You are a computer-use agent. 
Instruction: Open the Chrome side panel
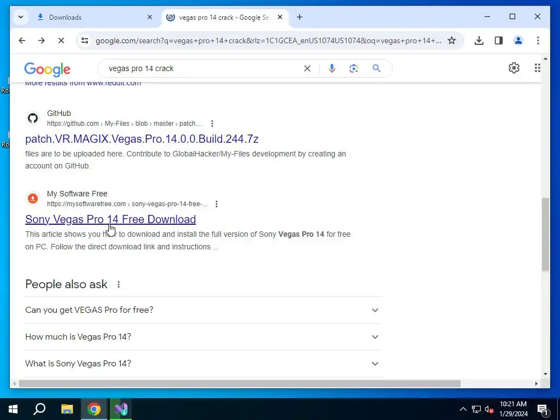[x=499, y=40]
